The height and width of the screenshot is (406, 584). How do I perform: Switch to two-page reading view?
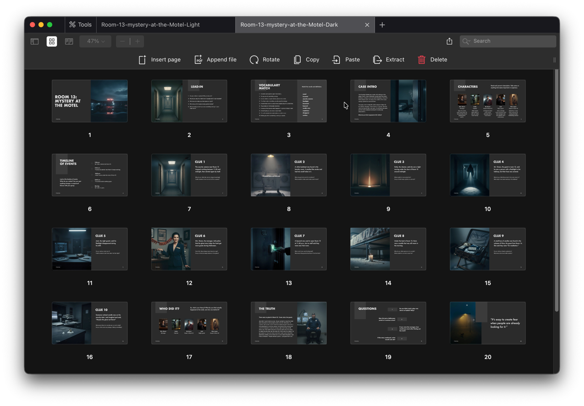(69, 41)
